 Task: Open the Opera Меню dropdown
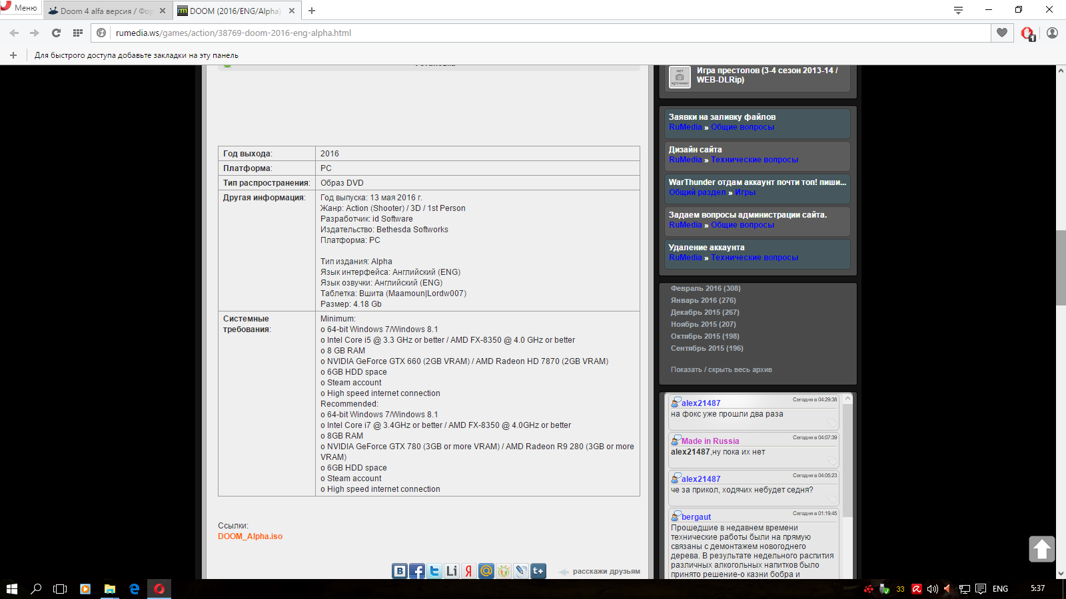pyautogui.click(x=20, y=8)
